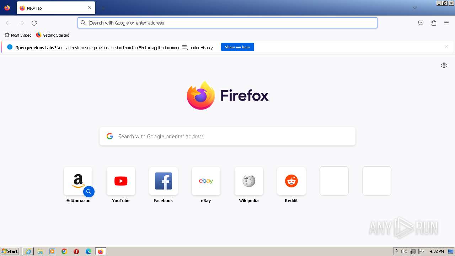Reload the current page
The width and height of the screenshot is (455, 256).
[x=34, y=23]
